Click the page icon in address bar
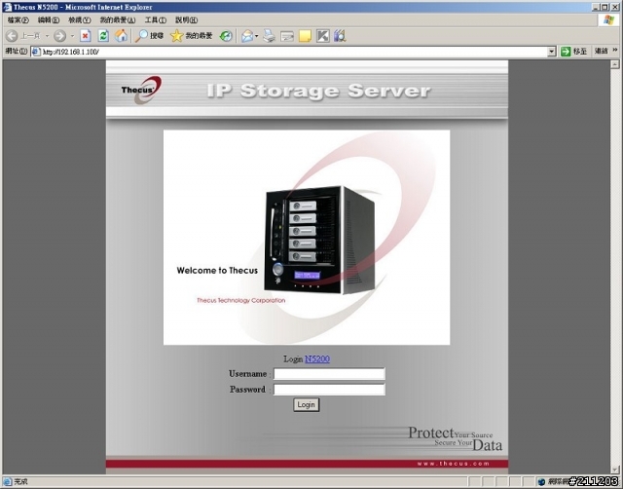This screenshot has width=623, height=489. pos(36,52)
